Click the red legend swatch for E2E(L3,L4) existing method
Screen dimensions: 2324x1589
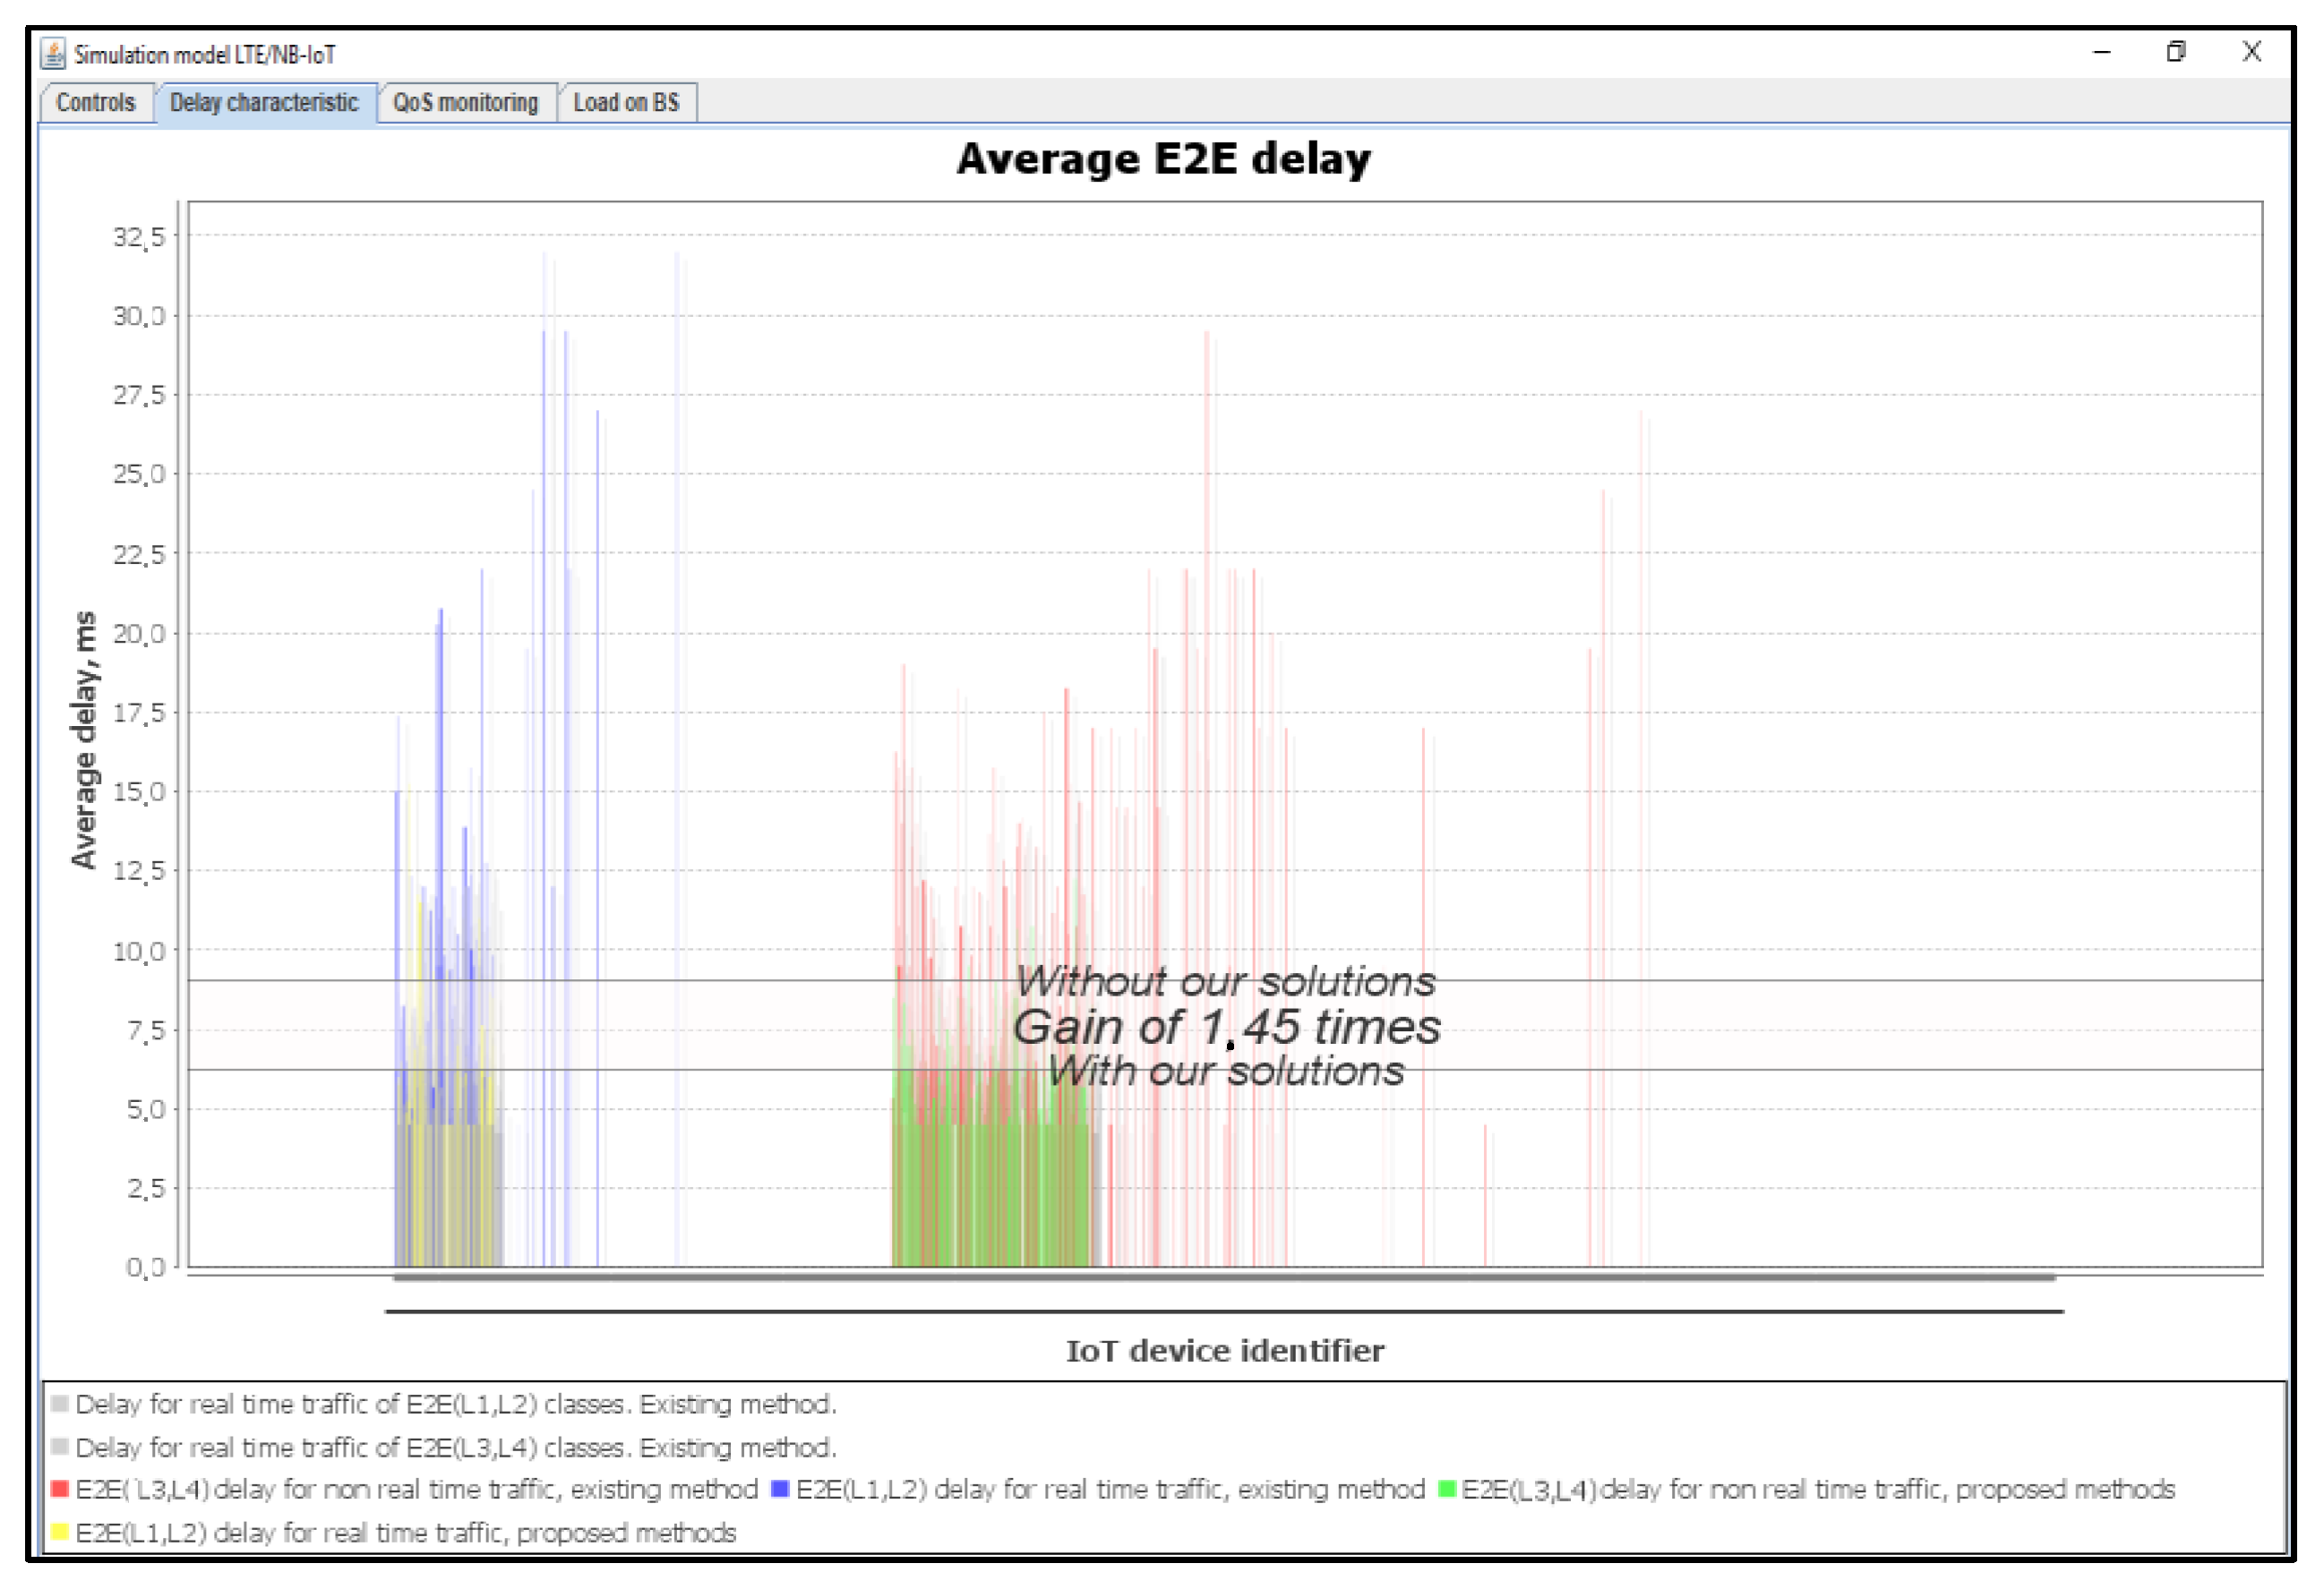[x=60, y=1489]
